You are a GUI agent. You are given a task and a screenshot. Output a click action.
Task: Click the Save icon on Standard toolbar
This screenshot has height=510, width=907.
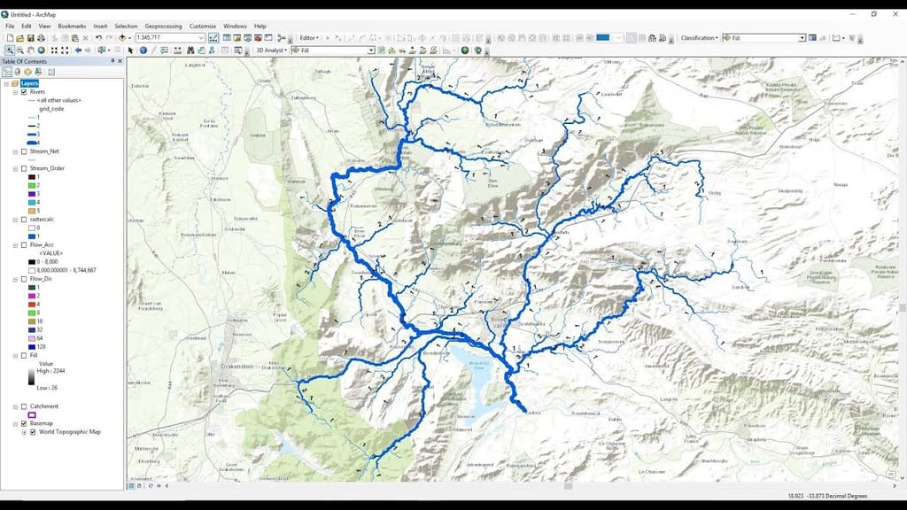[30, 38]
